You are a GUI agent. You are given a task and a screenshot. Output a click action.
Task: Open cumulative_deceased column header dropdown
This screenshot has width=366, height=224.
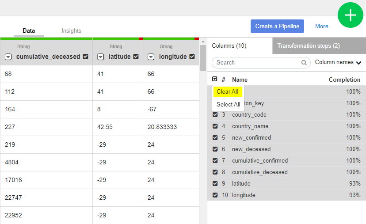coord(8,57)
